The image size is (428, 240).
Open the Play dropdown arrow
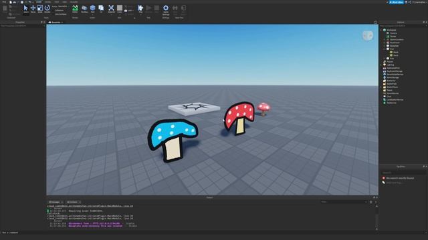(x=140, y=14)
